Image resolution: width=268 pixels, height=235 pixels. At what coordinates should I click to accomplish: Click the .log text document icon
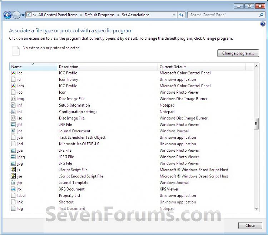coord(13,209)
